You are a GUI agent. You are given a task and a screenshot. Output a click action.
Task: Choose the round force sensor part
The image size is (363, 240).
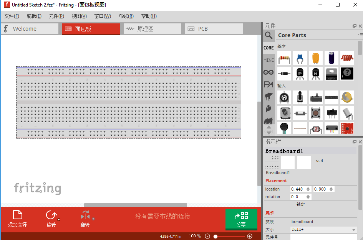point(284,128)
